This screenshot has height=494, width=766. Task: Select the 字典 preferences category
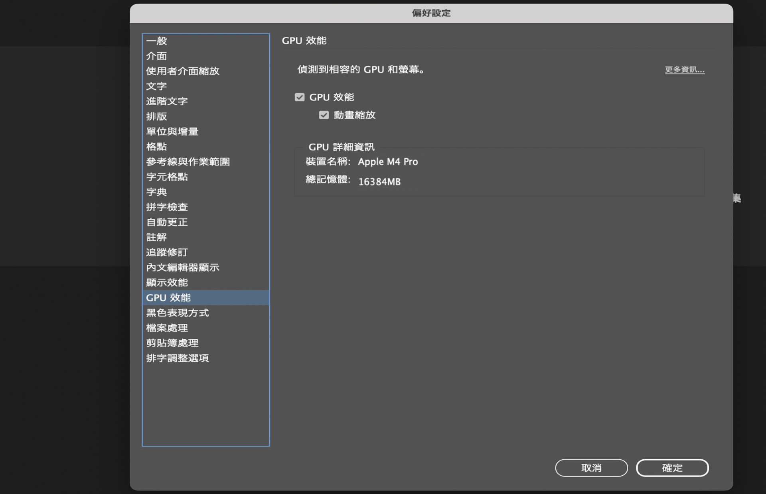156,192
